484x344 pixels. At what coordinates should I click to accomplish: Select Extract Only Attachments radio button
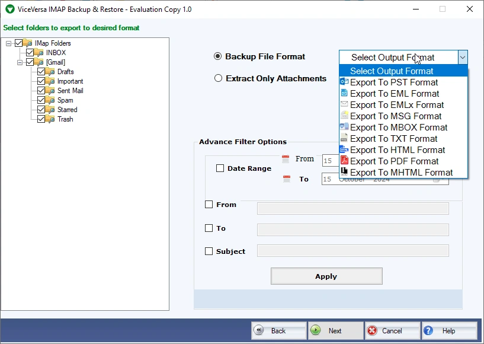click(218, 78)
